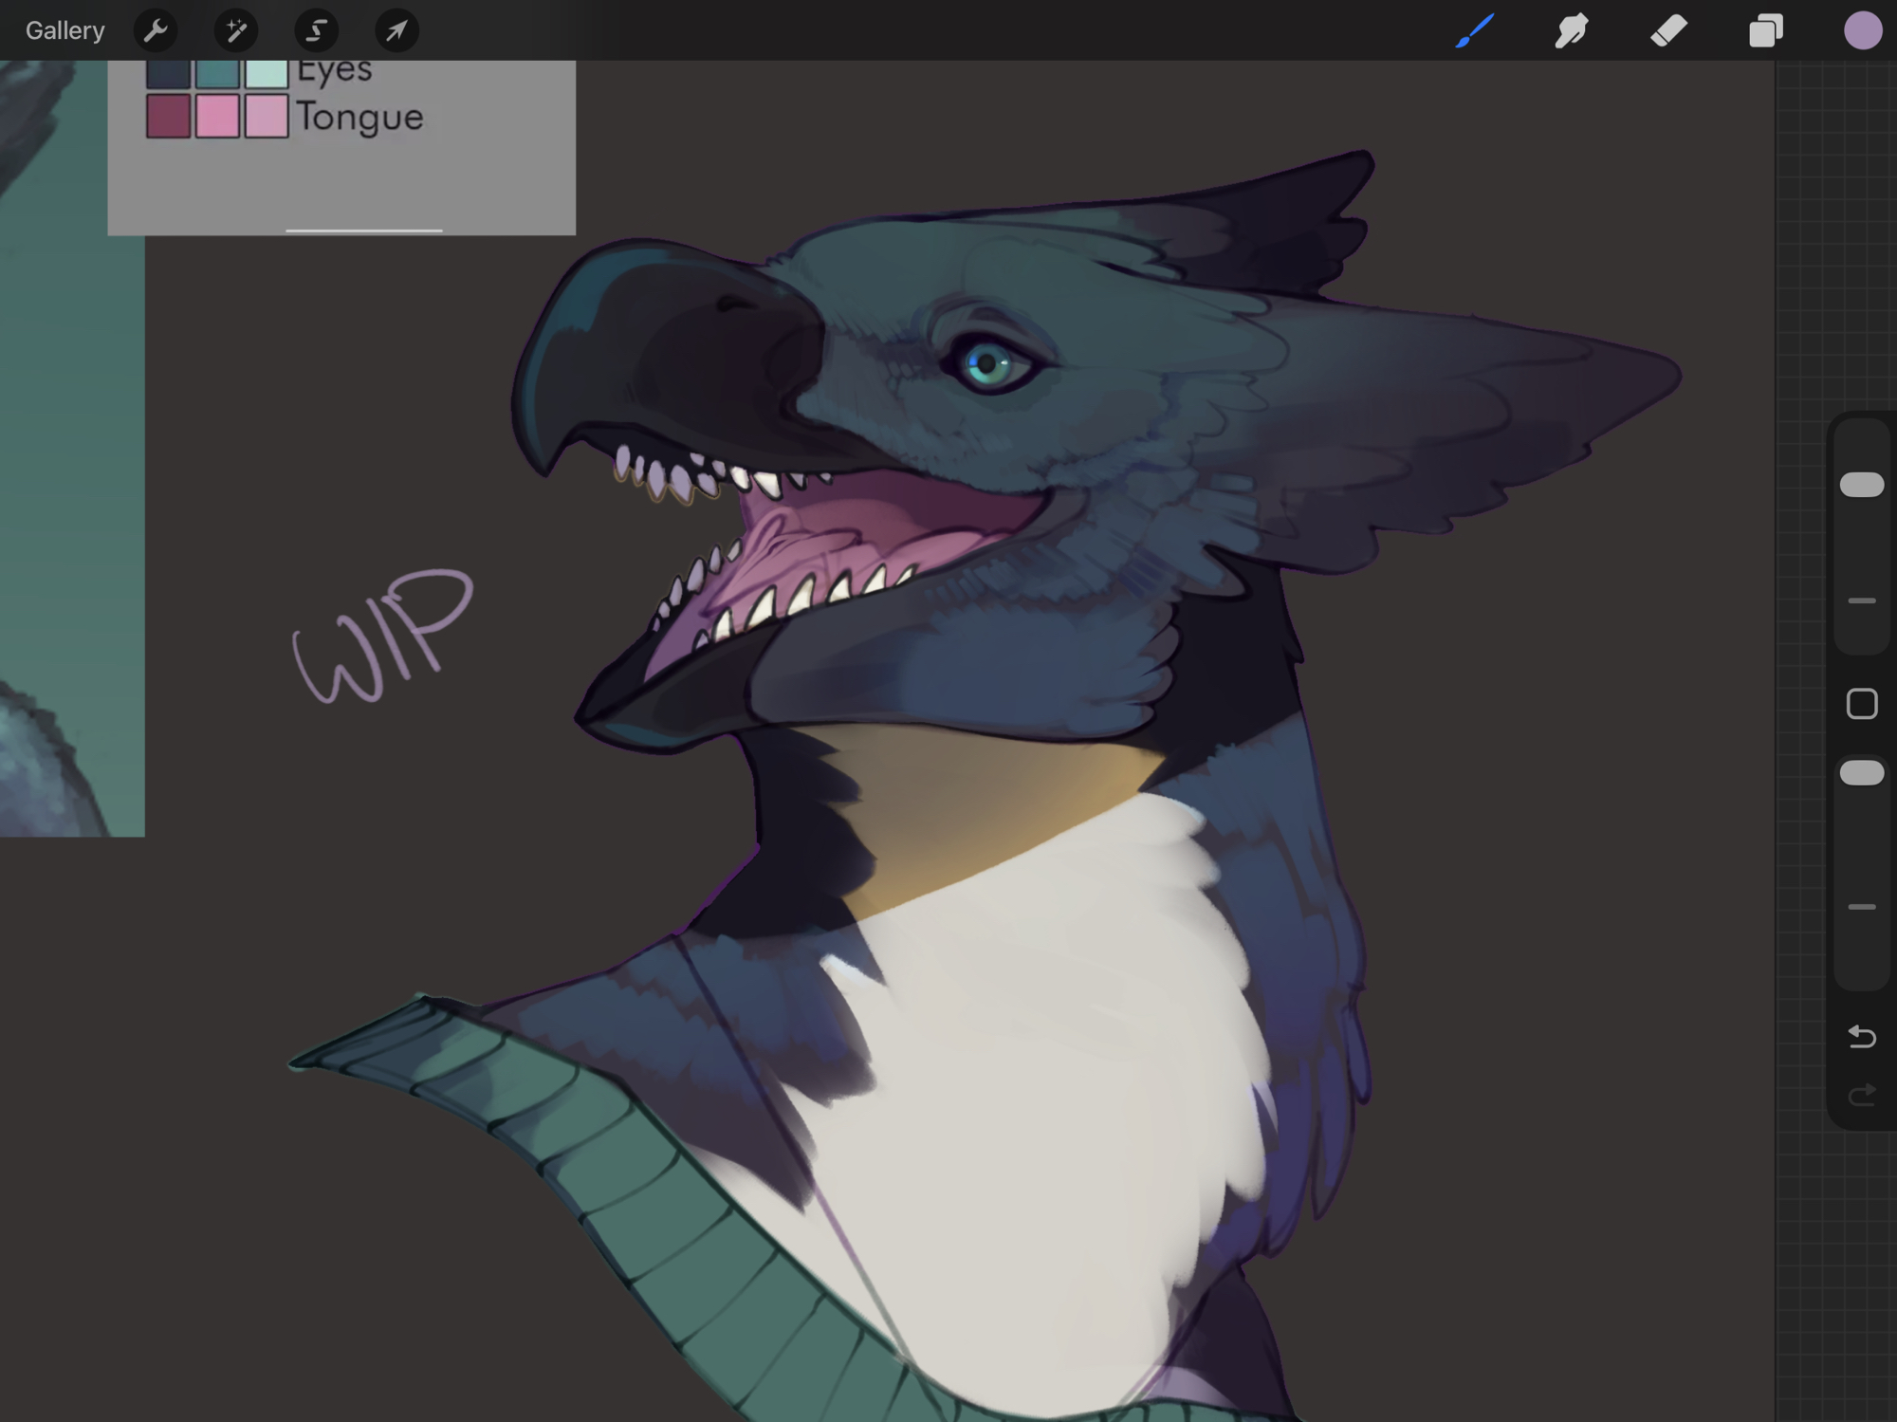Select the Brush tool
Screen dimensions: 1897x1422
pos(1475,30)
